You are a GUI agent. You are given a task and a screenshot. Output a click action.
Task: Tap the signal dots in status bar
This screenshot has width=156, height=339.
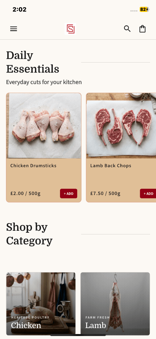click(x=134, y=11)
